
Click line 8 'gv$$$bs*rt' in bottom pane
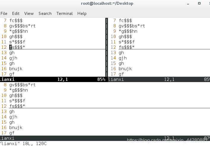(x=22, y=85)
